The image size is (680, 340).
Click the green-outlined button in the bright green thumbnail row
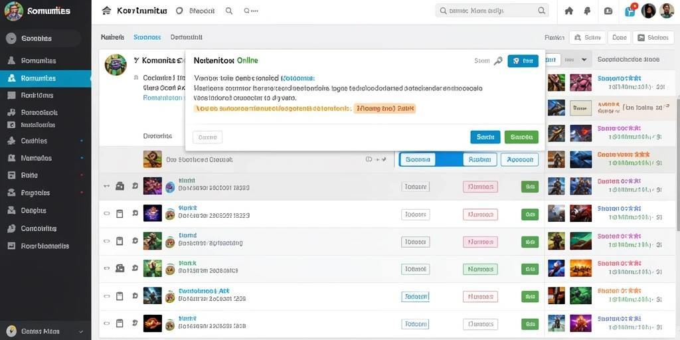pos(480,270)
